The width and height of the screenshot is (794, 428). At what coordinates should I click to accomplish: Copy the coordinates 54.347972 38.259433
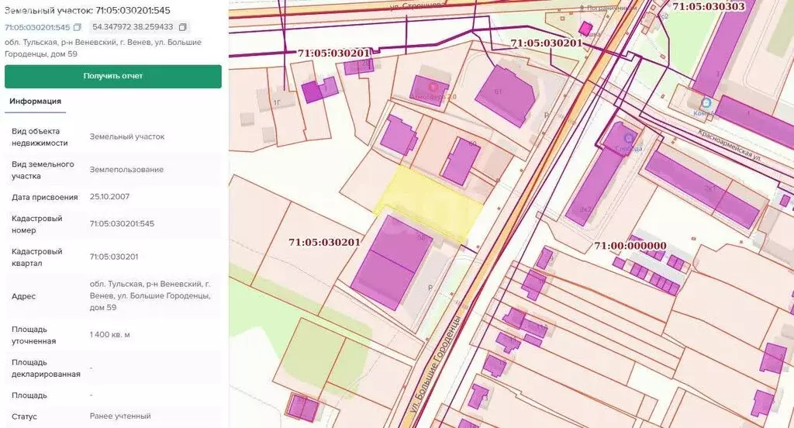click(182, 28)
